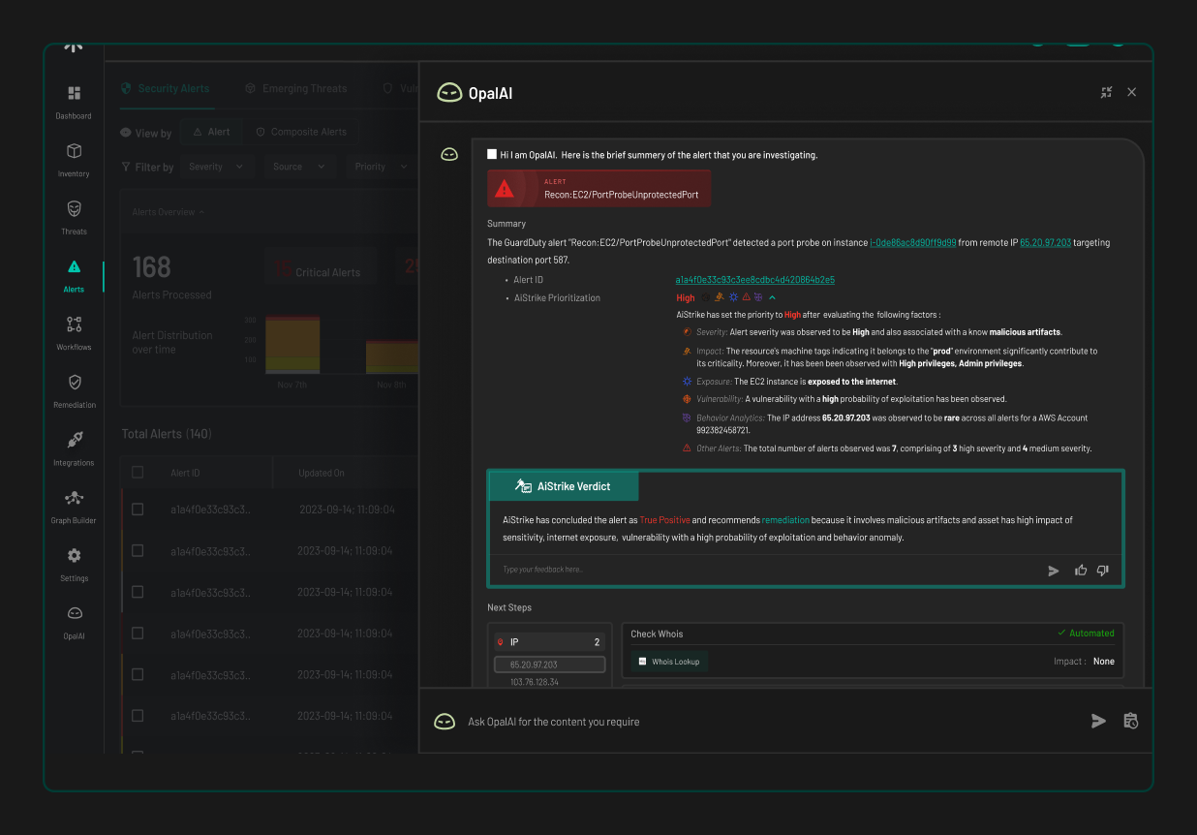Viewport: 1197px width, 835px height.
Task: Send the OpalAI chat message
Action: point(1098,721)
